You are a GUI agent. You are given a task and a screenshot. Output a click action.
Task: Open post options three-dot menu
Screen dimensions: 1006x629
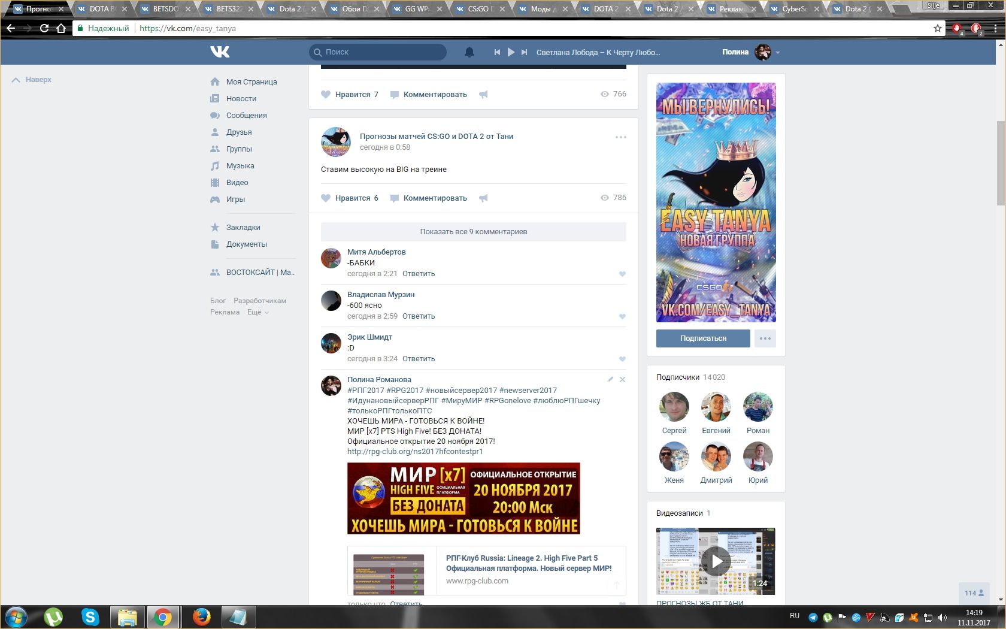pyautogui.click(x=620, y=137)
